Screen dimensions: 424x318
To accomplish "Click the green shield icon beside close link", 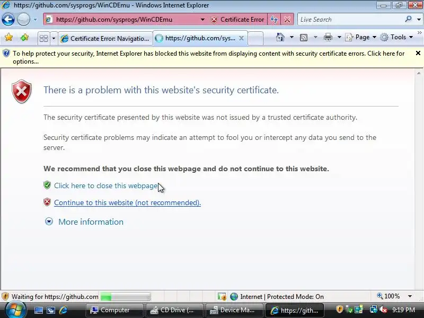I will (47, 185).
